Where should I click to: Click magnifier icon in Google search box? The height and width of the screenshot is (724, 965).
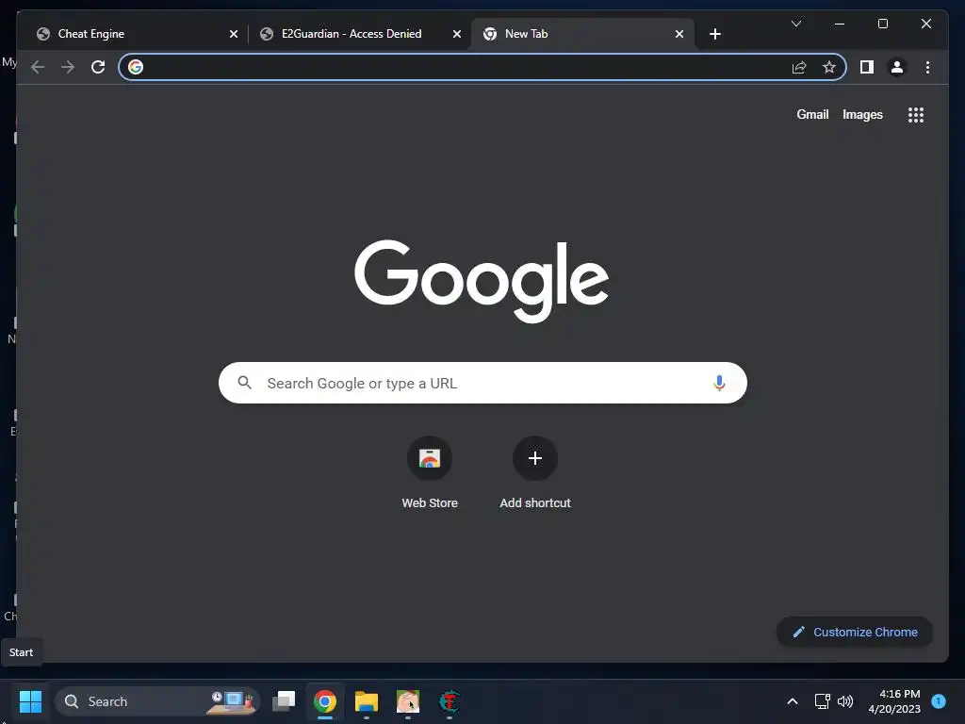245,383
